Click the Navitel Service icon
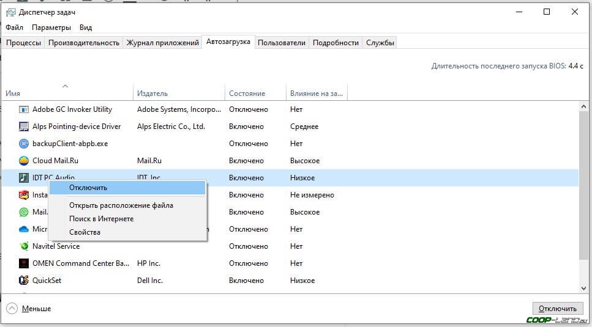This screenshot has width=592, height=327. 24,246
